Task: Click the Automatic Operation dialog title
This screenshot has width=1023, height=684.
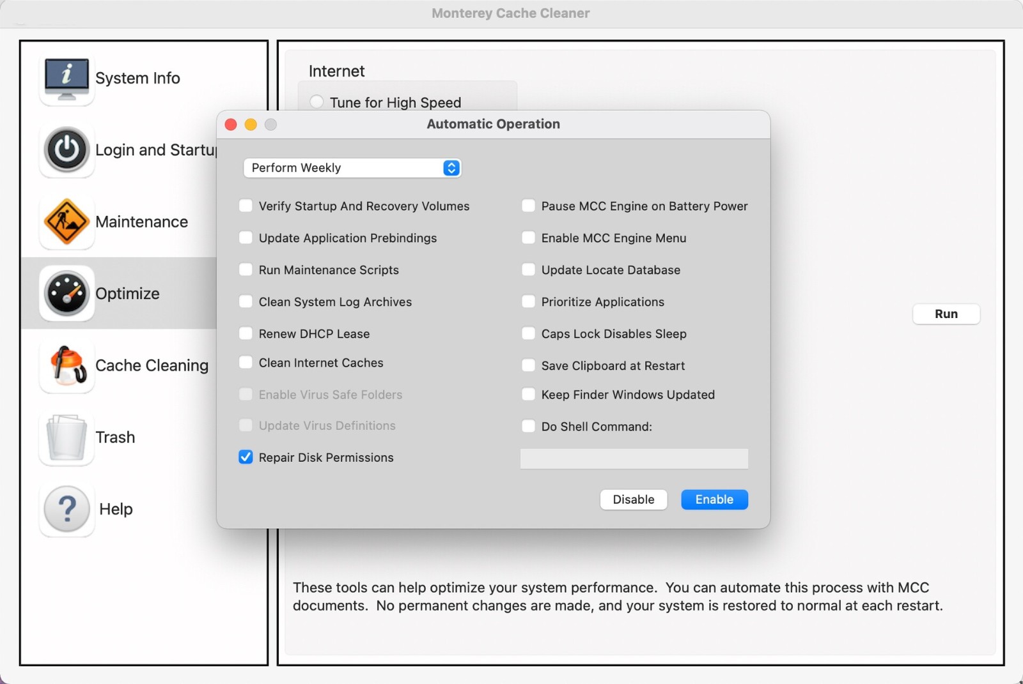Action: (x=493, y=124)
